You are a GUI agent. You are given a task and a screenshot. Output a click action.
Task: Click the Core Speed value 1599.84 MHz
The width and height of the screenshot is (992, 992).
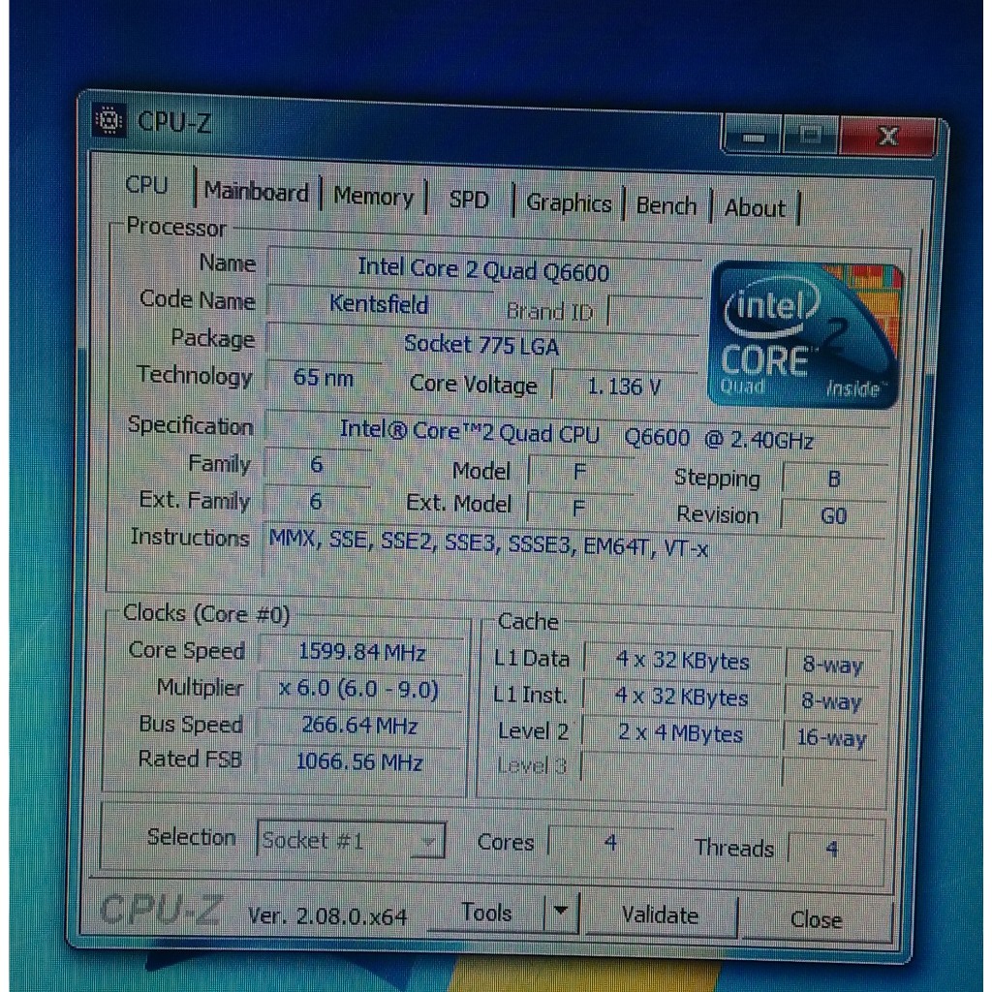(361, 652)
